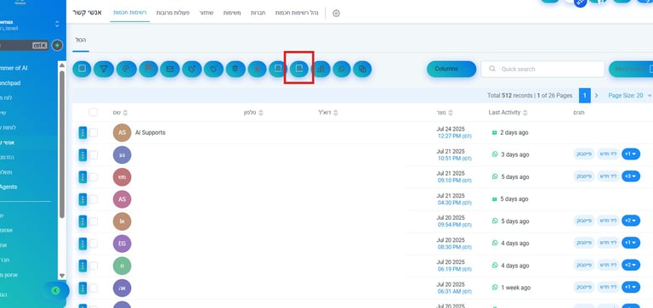Expand +1 tags on 06:31 AM row
Image resolution: width=653 pixels, height=308 pixels.
(631, 288)
